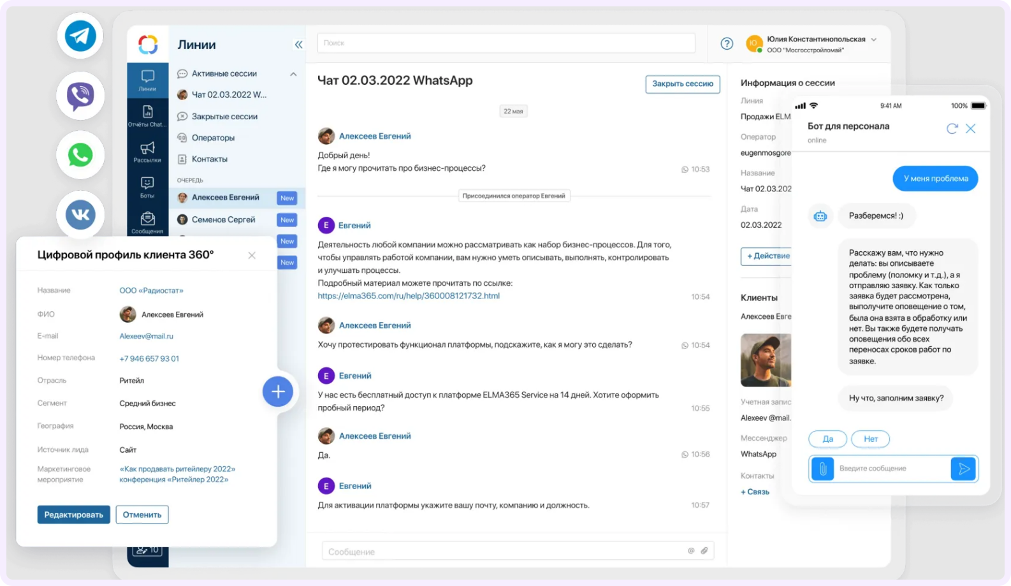Focus the Сообщение input field
The height and width of the screenshot is (586, 1011).
coord(518,551)
